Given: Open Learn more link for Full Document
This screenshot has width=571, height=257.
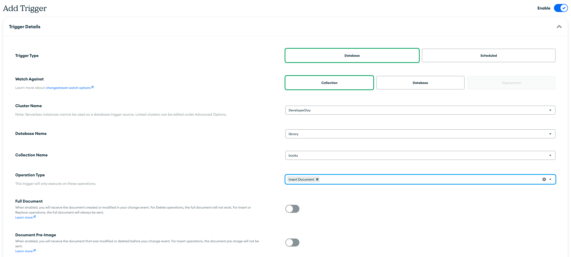Looking at the screenshot, I should [x=24, y=218].
